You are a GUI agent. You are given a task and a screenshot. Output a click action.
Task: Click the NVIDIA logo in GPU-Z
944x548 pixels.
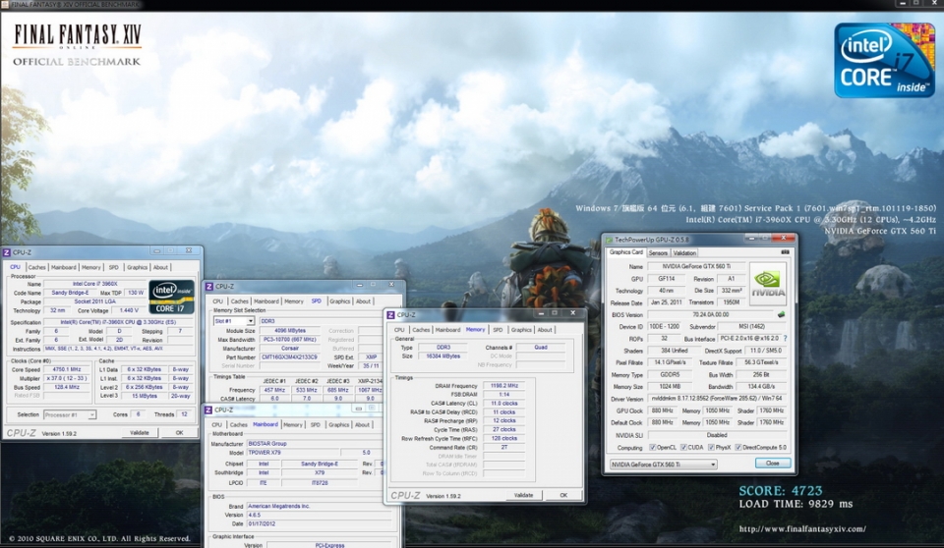(x=767, y=284)
